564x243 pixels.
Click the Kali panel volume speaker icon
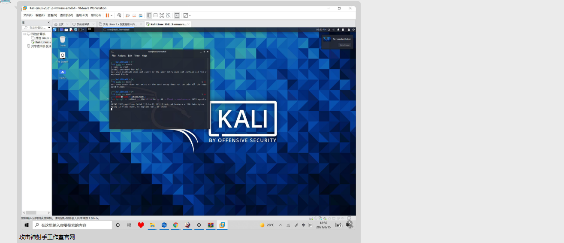click(x=333, y=30)
